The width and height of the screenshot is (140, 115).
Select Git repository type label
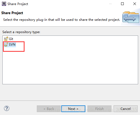pyautogui.click(x=11, y=39)
